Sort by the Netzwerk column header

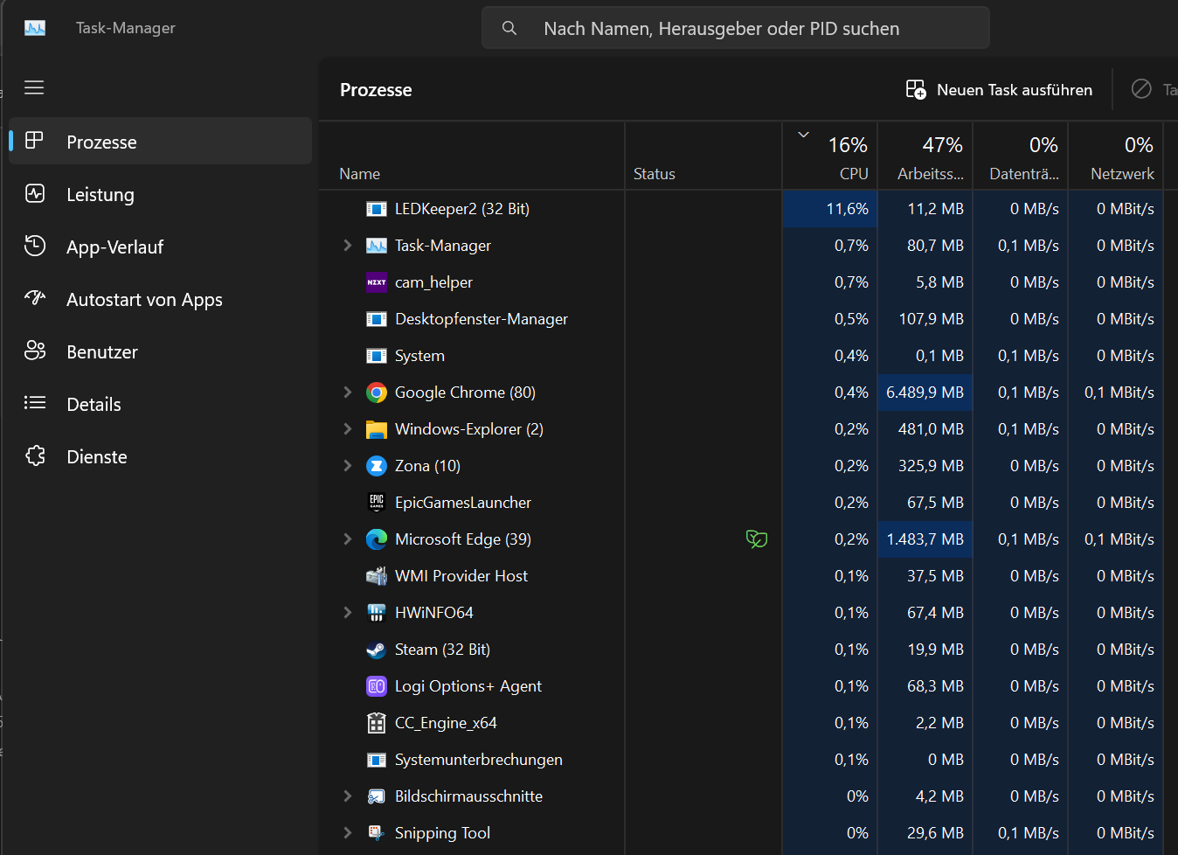click(1116, 156)
